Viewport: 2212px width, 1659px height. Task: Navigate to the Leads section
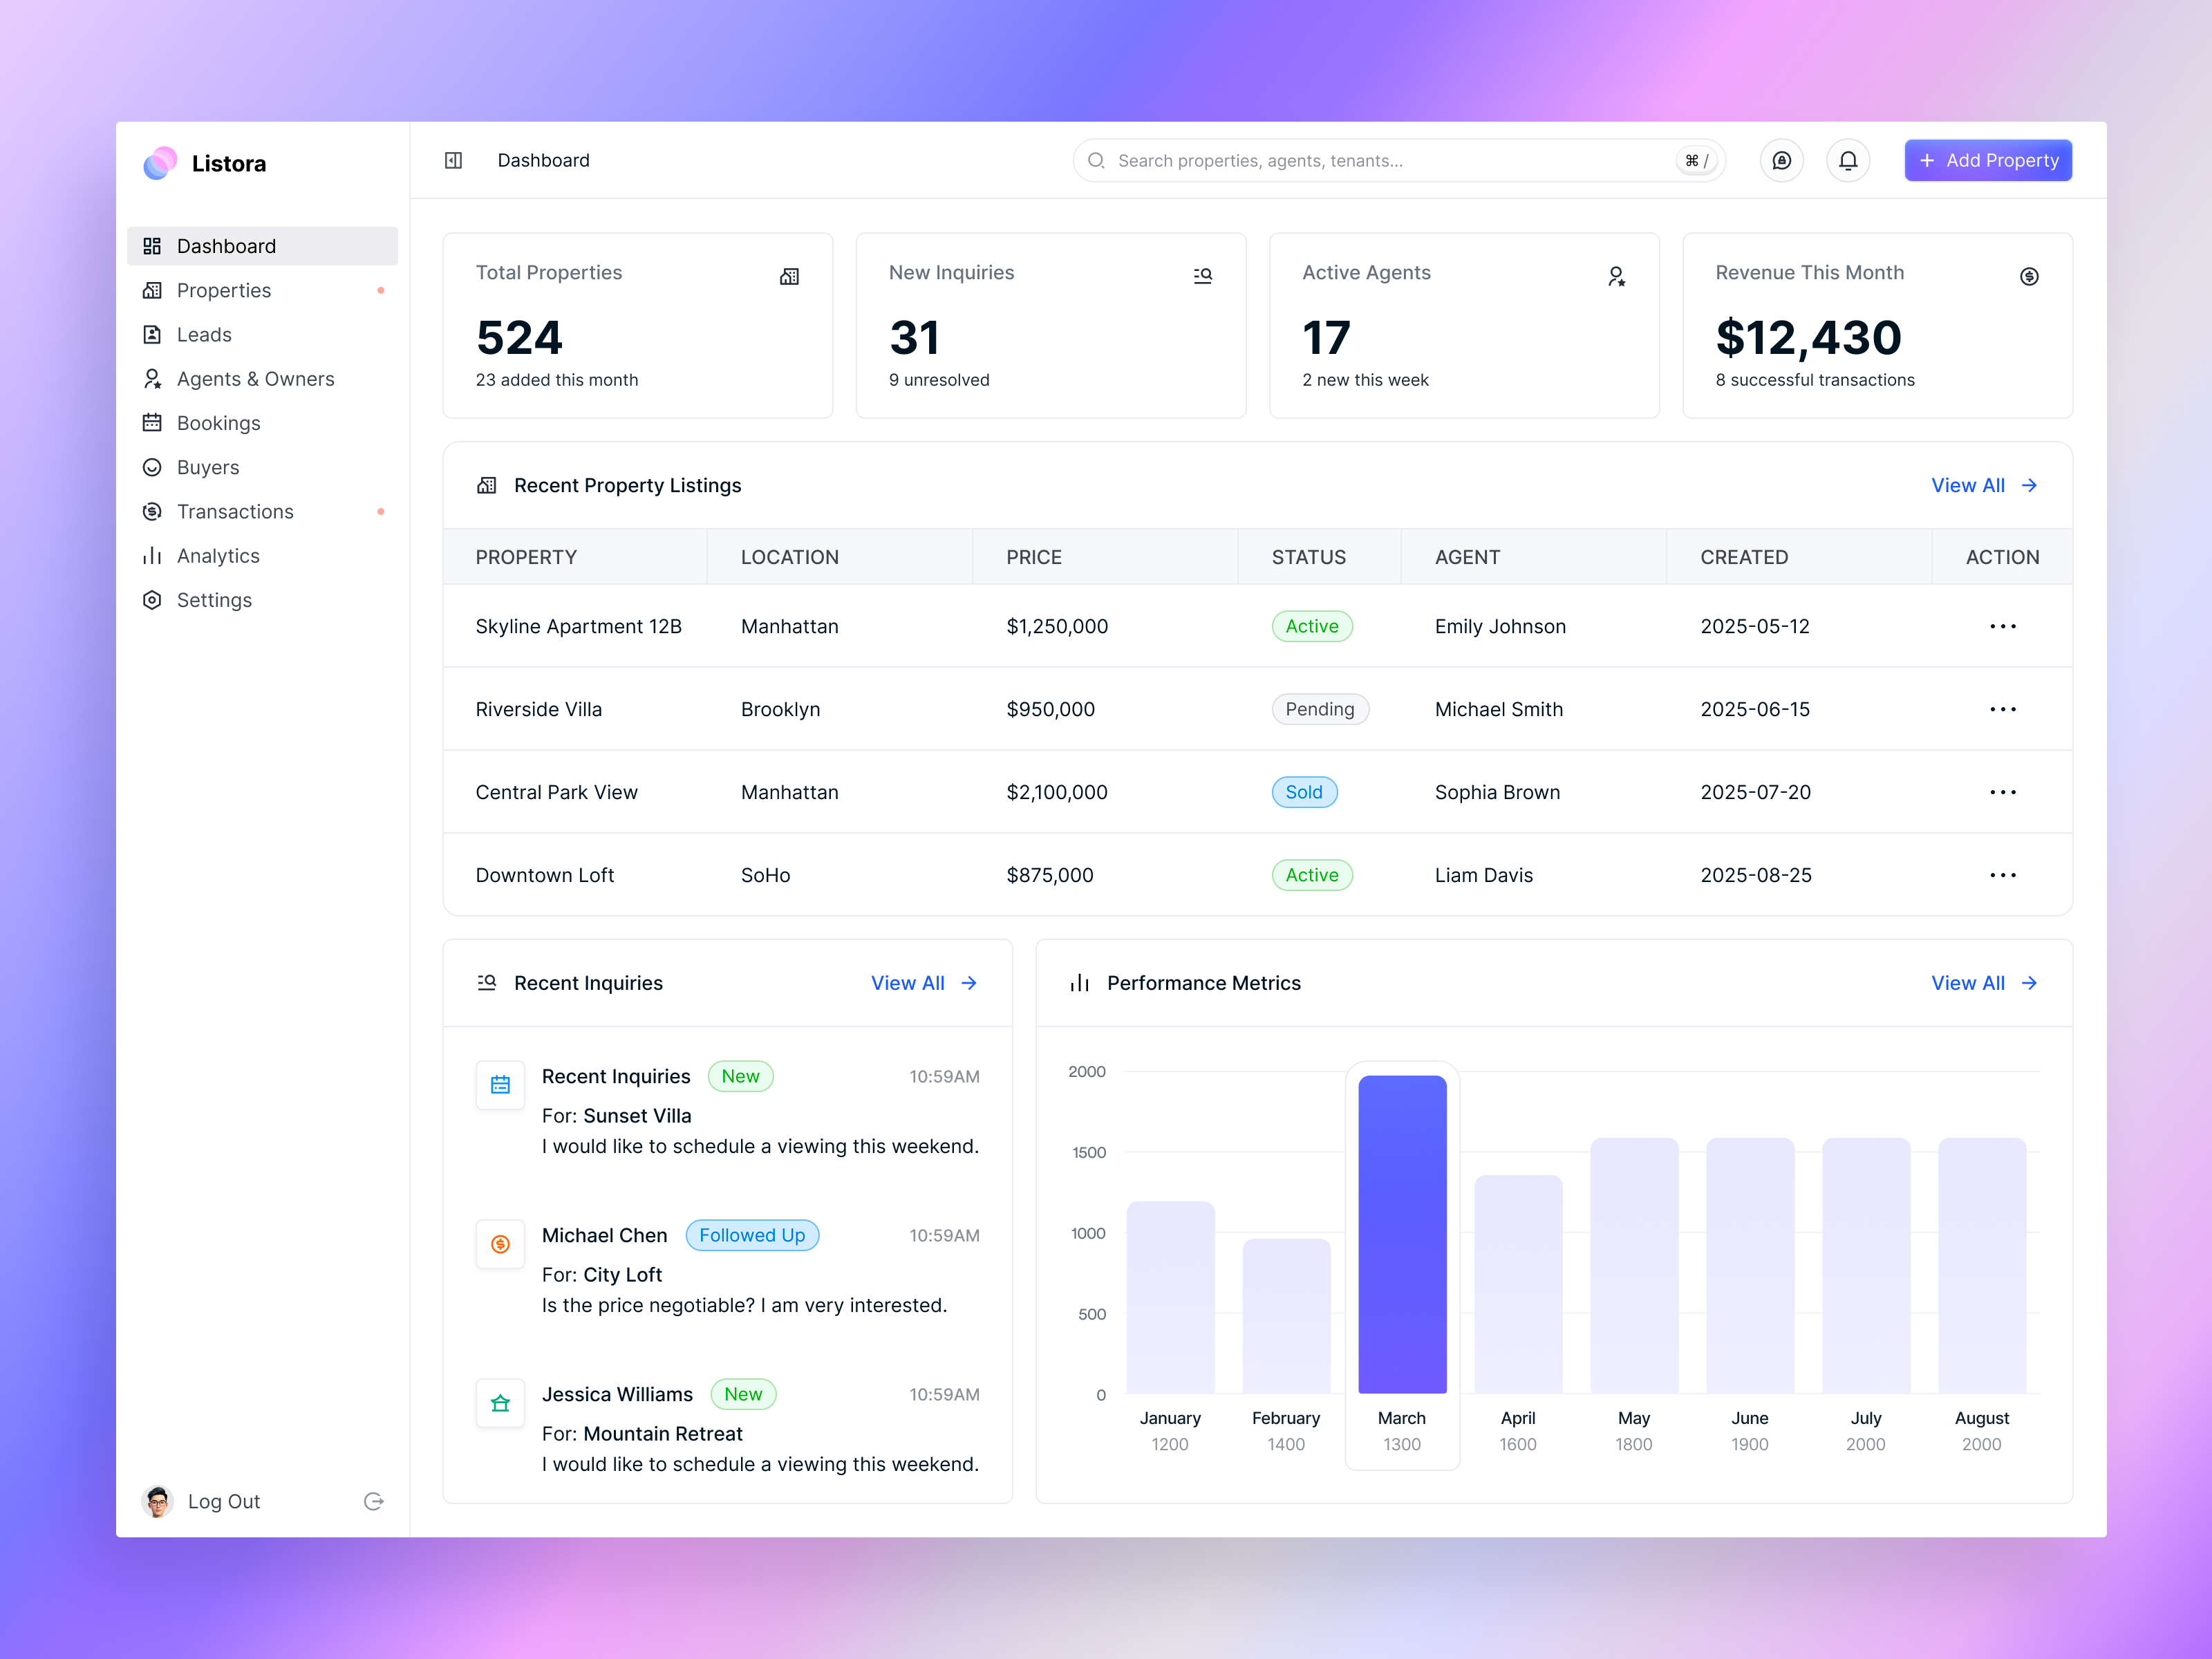tap(204, 334)
